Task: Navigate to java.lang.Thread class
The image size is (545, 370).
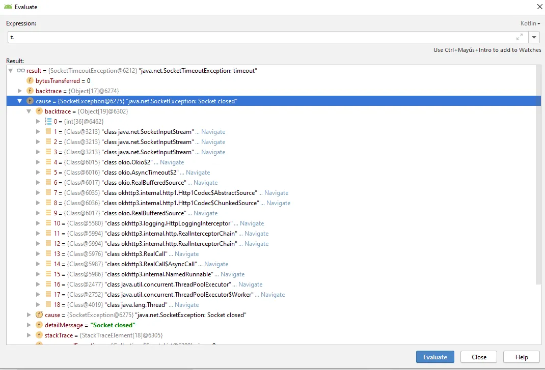Action: [x=186, y=305]
